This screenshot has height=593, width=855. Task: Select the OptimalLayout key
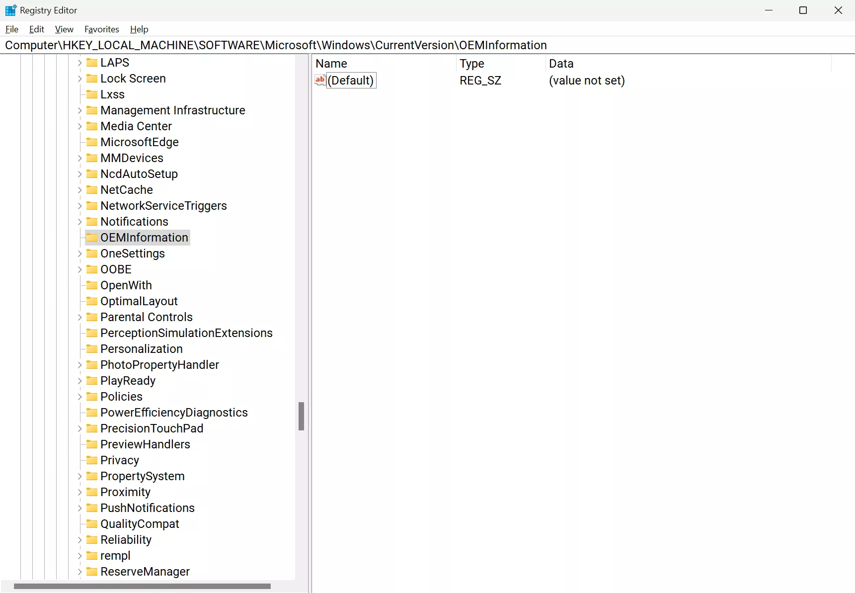coord(139,301)
